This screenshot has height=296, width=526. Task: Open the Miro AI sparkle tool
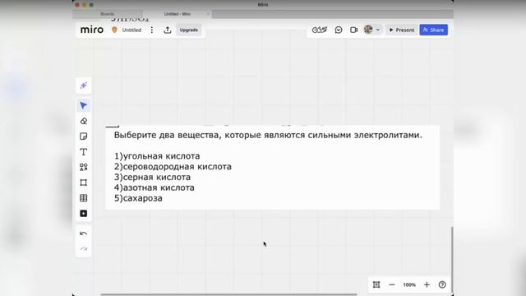(x=84, y=86)
